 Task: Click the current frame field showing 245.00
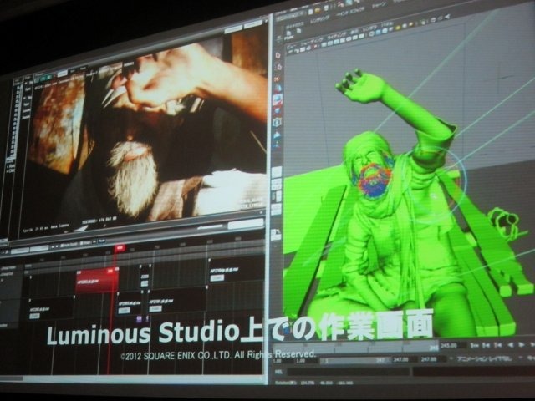452,346
